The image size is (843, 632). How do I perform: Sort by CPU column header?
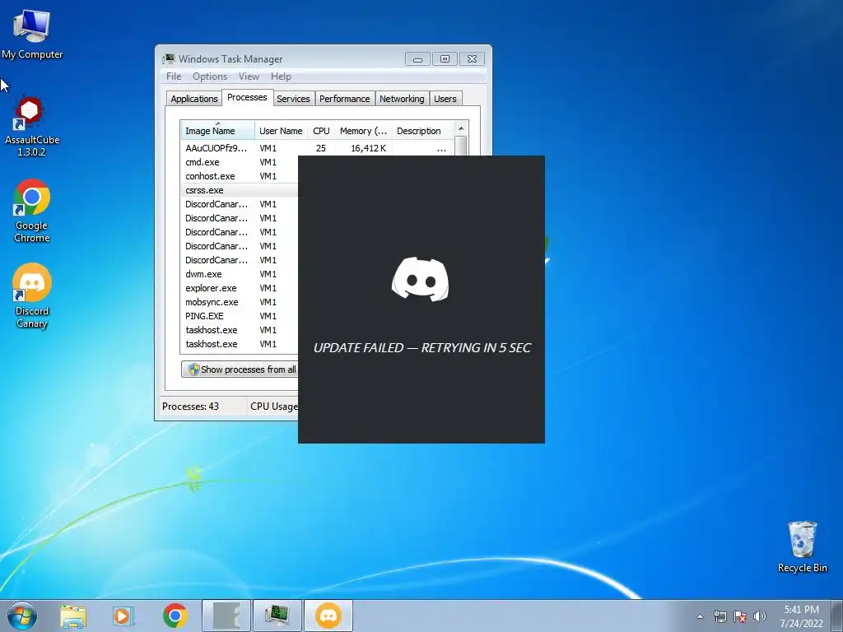coord(322,131)
